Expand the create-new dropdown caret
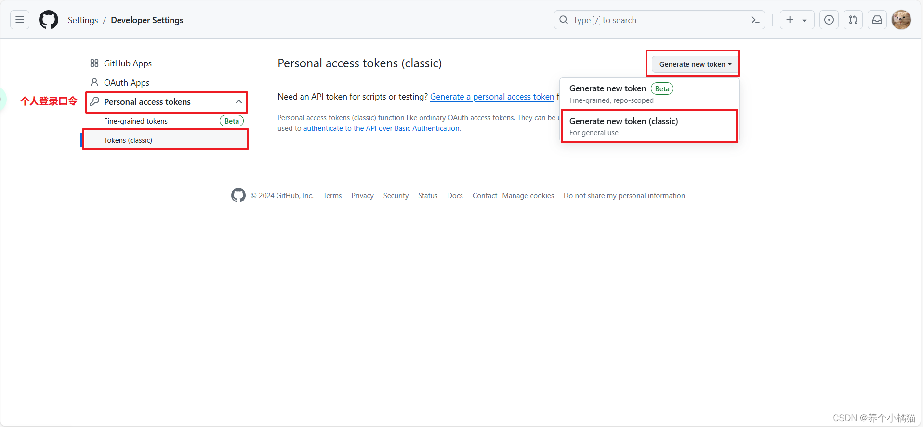 [x=804, y=20]
